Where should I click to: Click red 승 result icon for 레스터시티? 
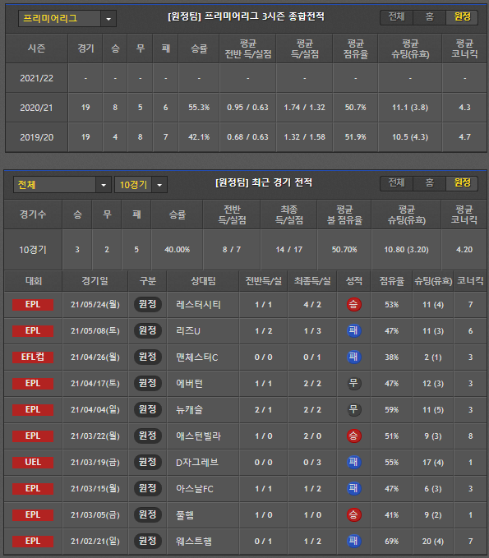[353, 305]
